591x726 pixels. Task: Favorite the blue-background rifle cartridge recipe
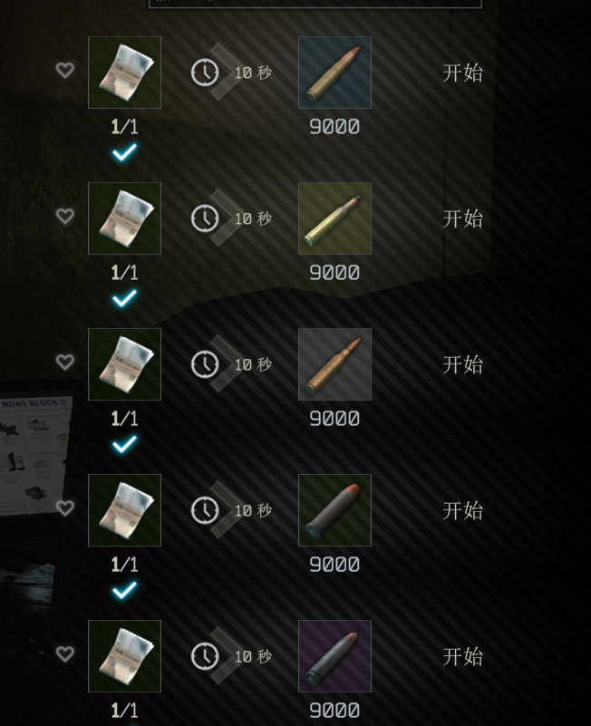pyautogui.click(x=65, y=71)
